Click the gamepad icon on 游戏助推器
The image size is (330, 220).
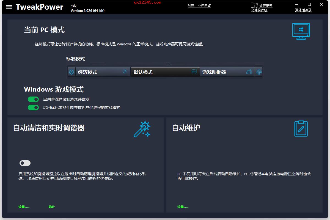click(249, 72)
